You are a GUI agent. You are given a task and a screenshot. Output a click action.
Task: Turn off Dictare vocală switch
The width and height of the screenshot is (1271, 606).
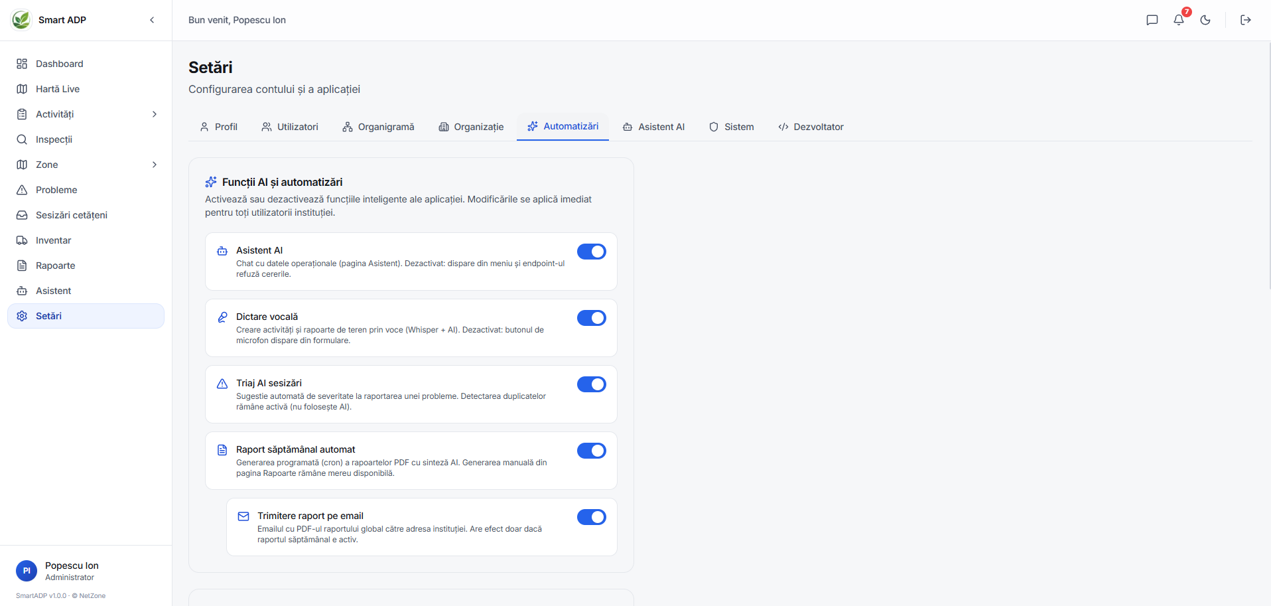pyautogui.click(x=592, y=318)
